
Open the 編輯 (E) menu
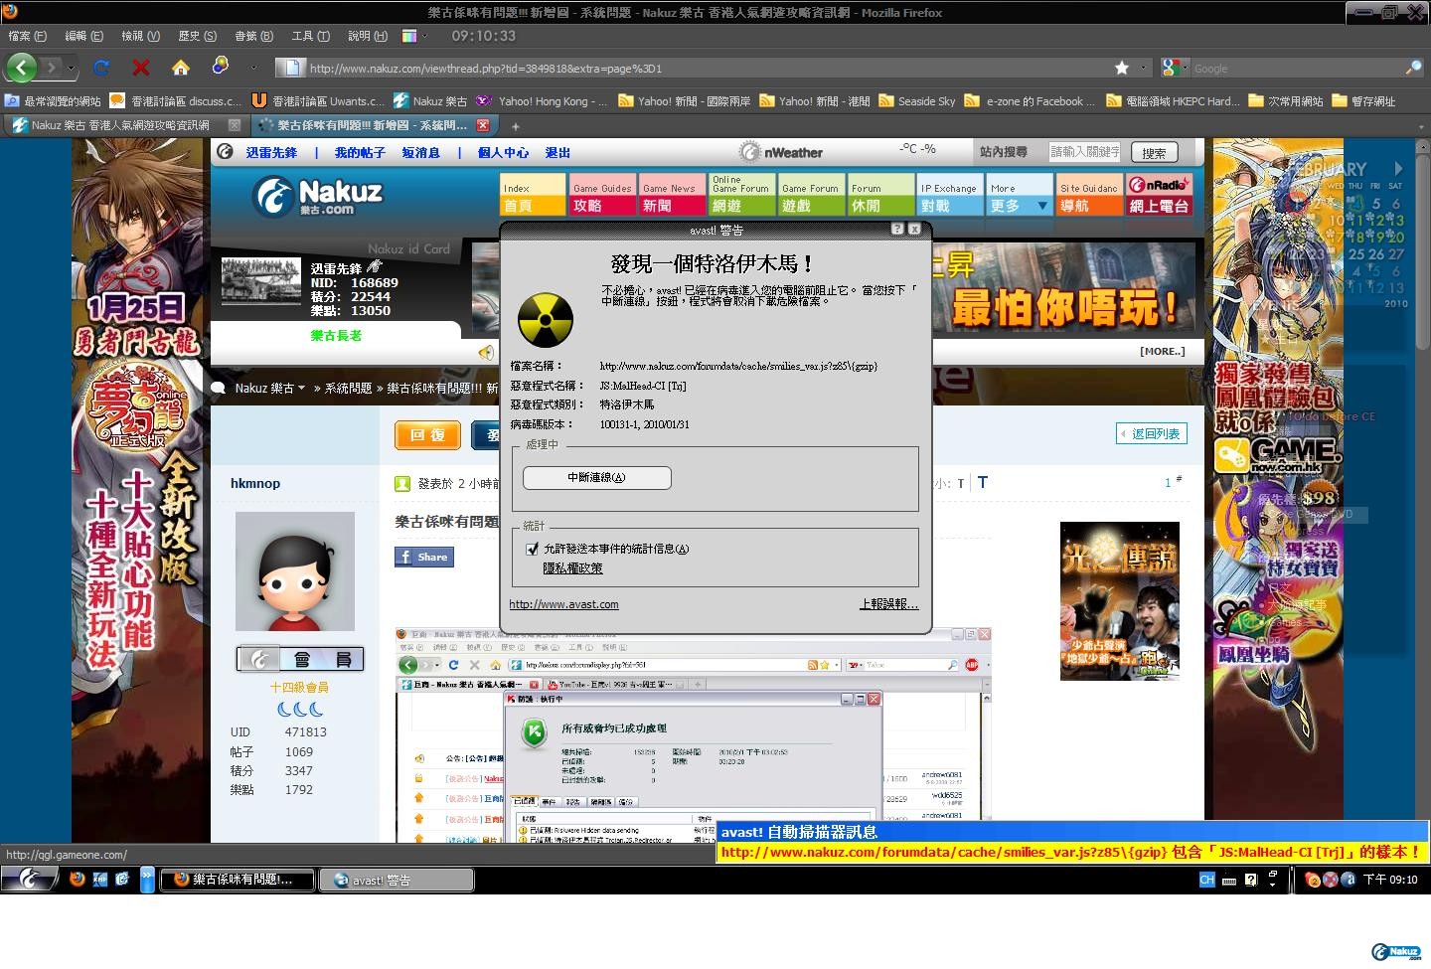[x=83, y=36]
